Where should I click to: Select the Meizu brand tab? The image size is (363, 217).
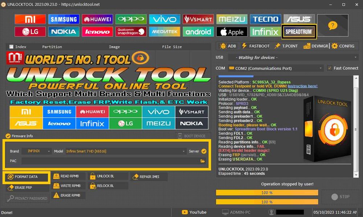click(x=232, y=19)
